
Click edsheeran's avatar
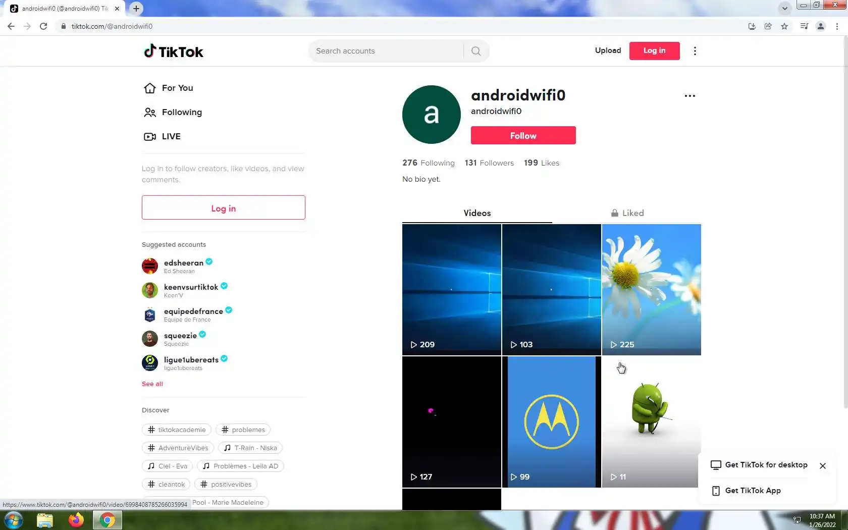tap(150, 266)
